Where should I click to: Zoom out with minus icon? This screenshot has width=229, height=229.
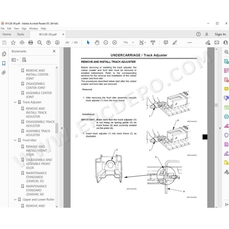point(106,43)
